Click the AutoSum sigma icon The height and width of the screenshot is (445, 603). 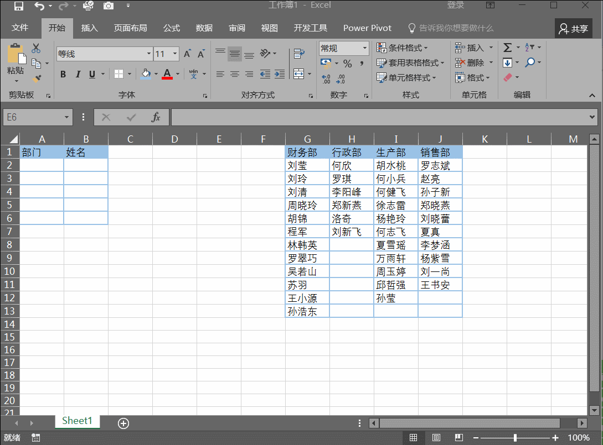click(x=507, y=48)
